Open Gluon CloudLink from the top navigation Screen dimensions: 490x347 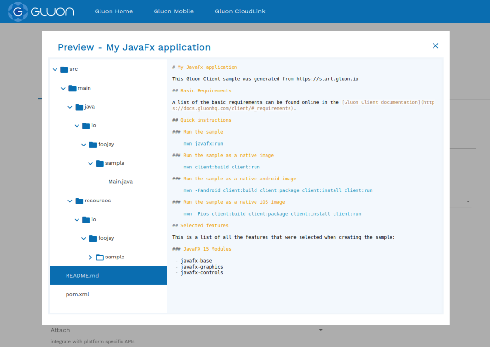[240, 11]
